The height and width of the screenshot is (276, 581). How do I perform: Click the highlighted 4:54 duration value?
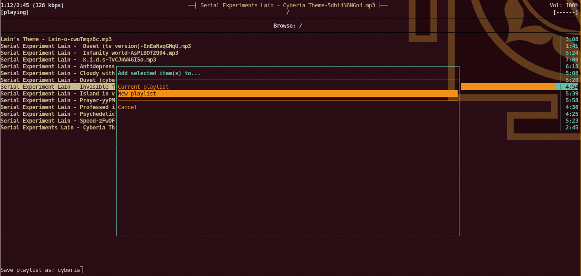572,87
